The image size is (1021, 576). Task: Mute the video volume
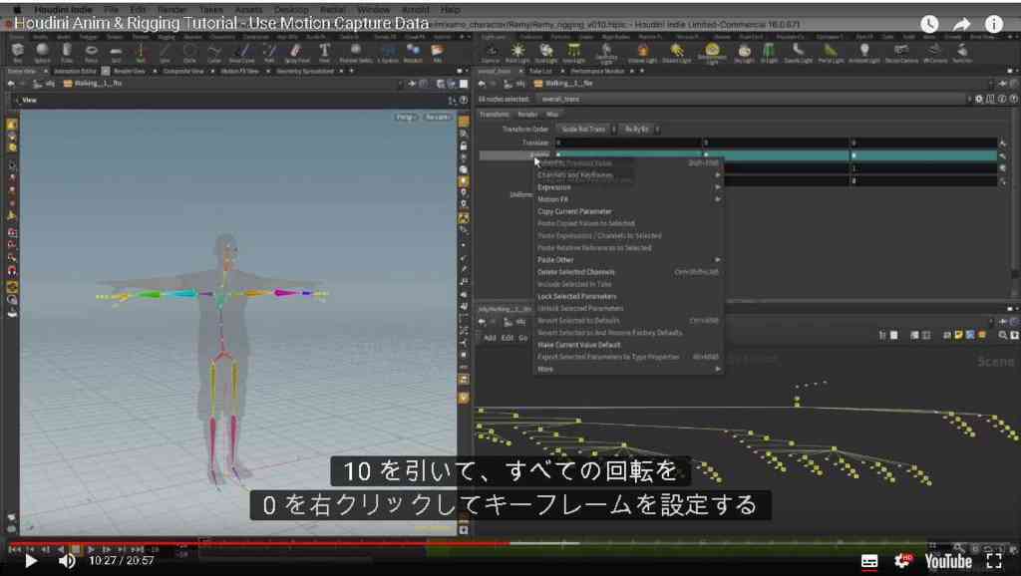[67, 561]
